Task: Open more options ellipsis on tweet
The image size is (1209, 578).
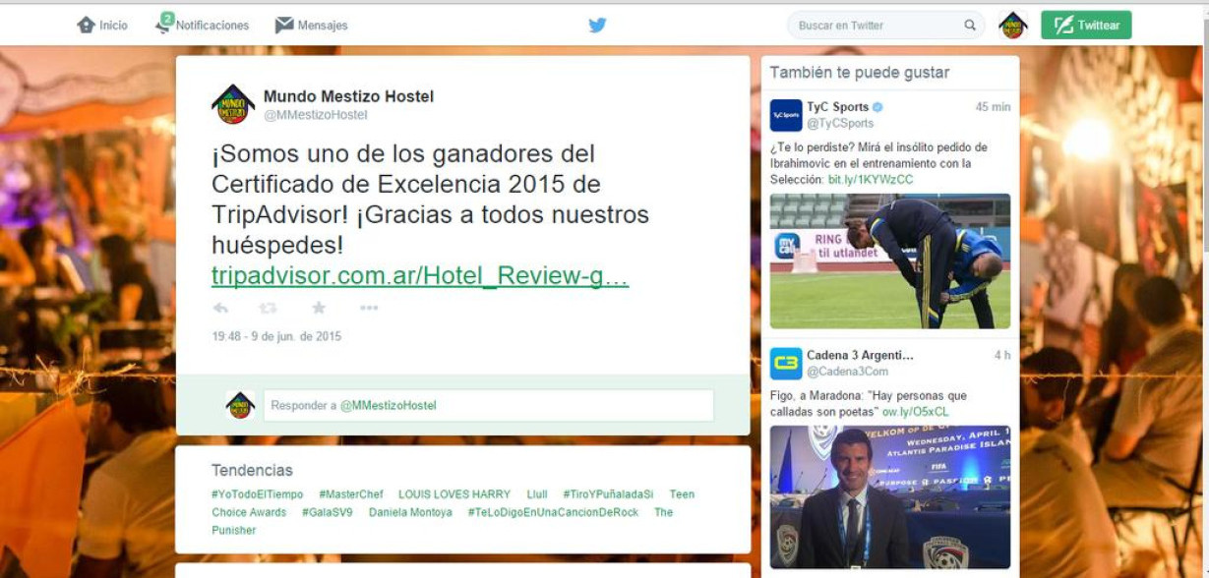Action: coord(369,308)
